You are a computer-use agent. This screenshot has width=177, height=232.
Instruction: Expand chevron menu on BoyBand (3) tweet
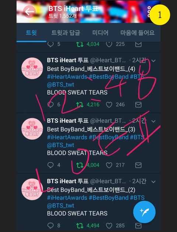coord(153,121)
